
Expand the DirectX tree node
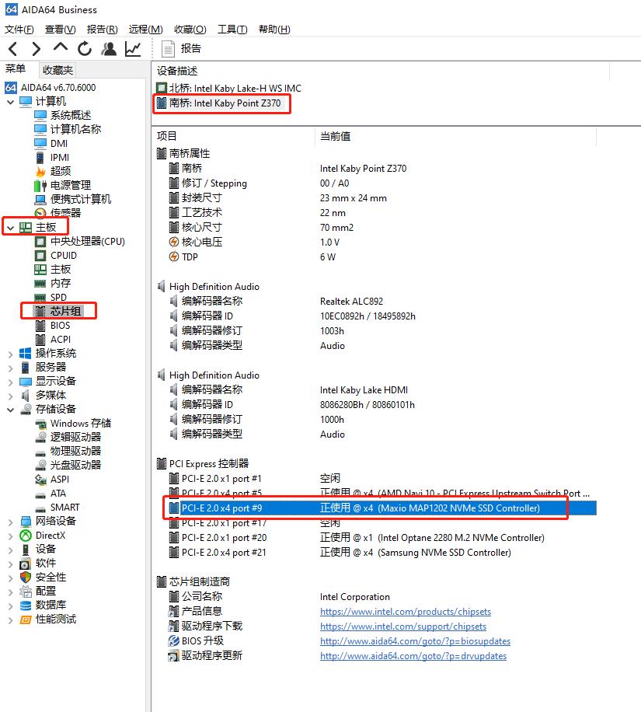(x=10, y=536)
